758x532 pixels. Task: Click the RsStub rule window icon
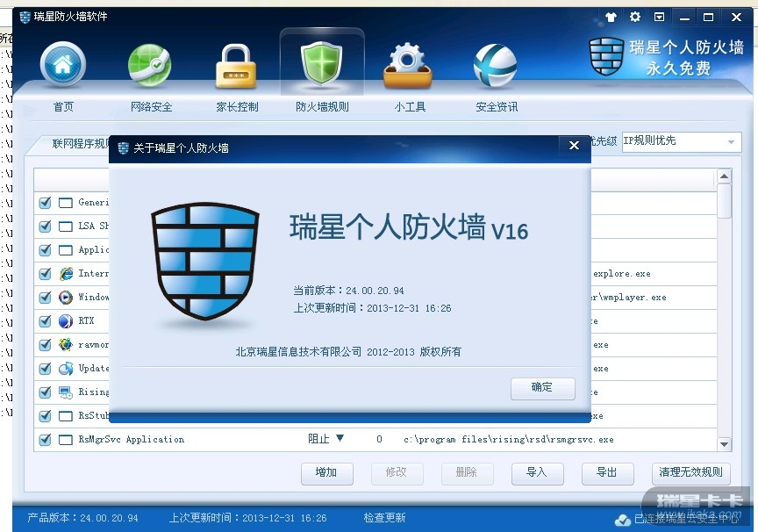pyautogui.click(x=66, y=416)
